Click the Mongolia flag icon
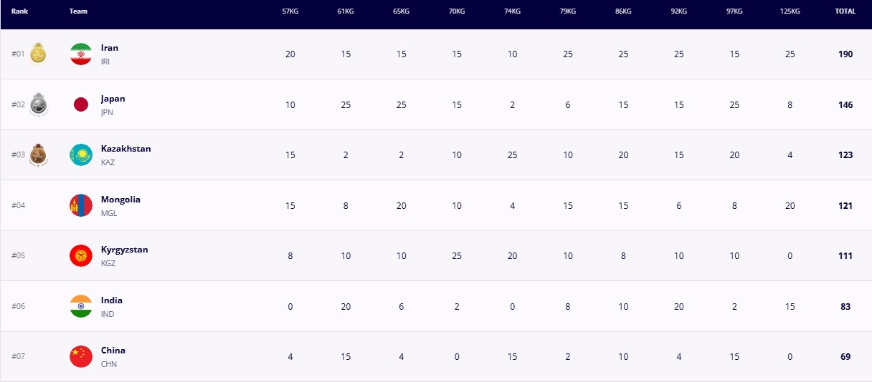872x382 pixels. click(81, 206)
